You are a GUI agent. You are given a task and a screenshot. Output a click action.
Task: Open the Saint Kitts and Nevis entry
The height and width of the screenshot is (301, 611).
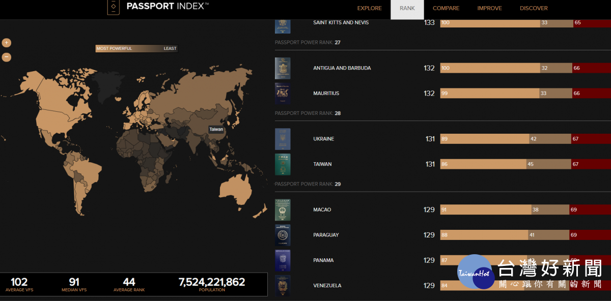341,23
